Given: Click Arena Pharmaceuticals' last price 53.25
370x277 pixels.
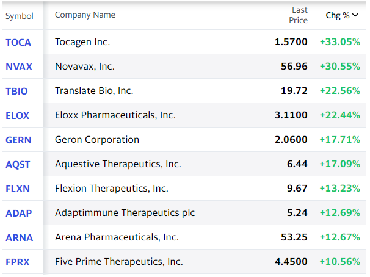Looking at the screenshot, I should click(x=294, y=237).
